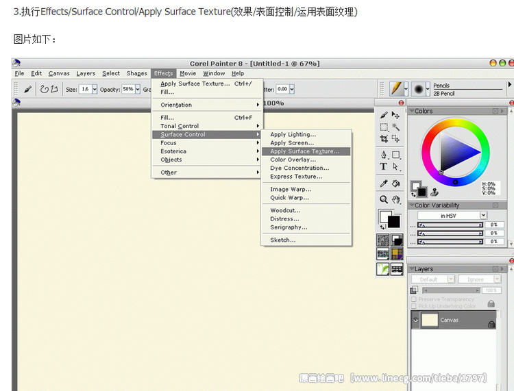Toggle Canvas layer visibility eye
Screen dimensions: 514x391
tap(416, 320)
